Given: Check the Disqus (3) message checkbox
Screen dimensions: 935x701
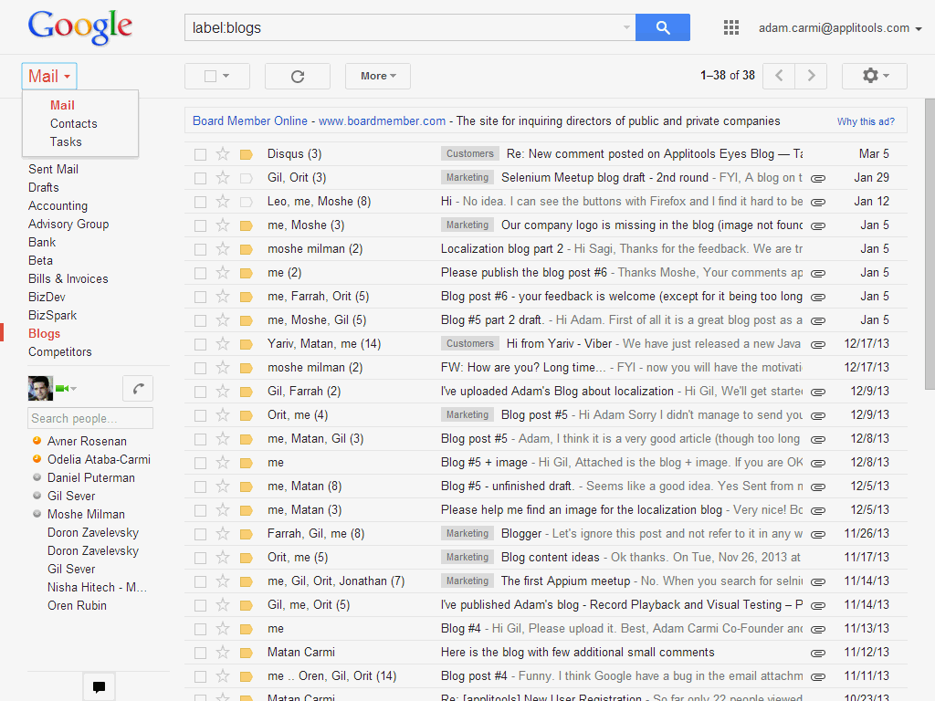Looking at the screenshot, I should pyautogui.click(x=200, y=154).
